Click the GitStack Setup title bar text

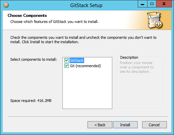pos(86,5)
